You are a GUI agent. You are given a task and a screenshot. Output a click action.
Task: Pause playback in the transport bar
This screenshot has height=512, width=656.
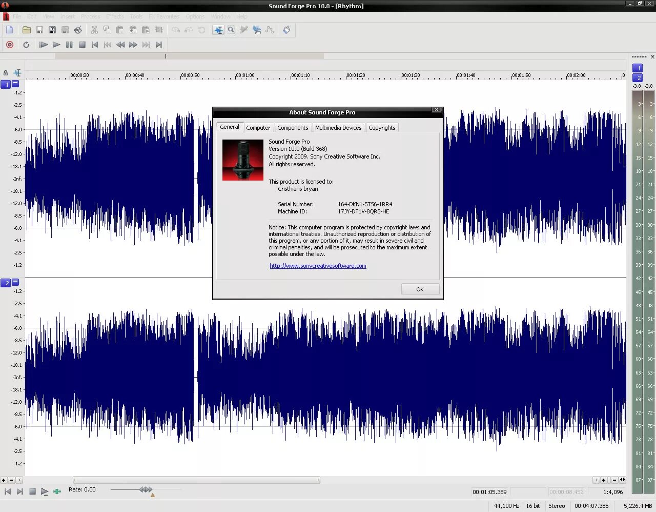(69, 45)
